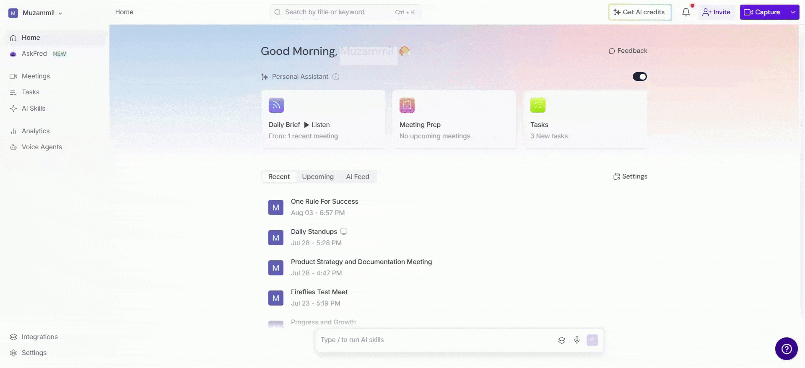Expand the Muzammil workspace dropdown
Viewport: 805px width, 368px height.
[60, 13]
